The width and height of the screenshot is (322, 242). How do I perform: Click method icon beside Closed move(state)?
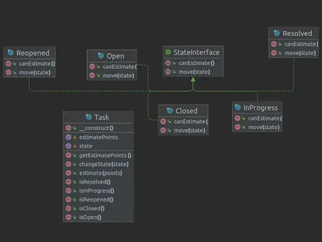pyautogui.click(x=164, y=130)
